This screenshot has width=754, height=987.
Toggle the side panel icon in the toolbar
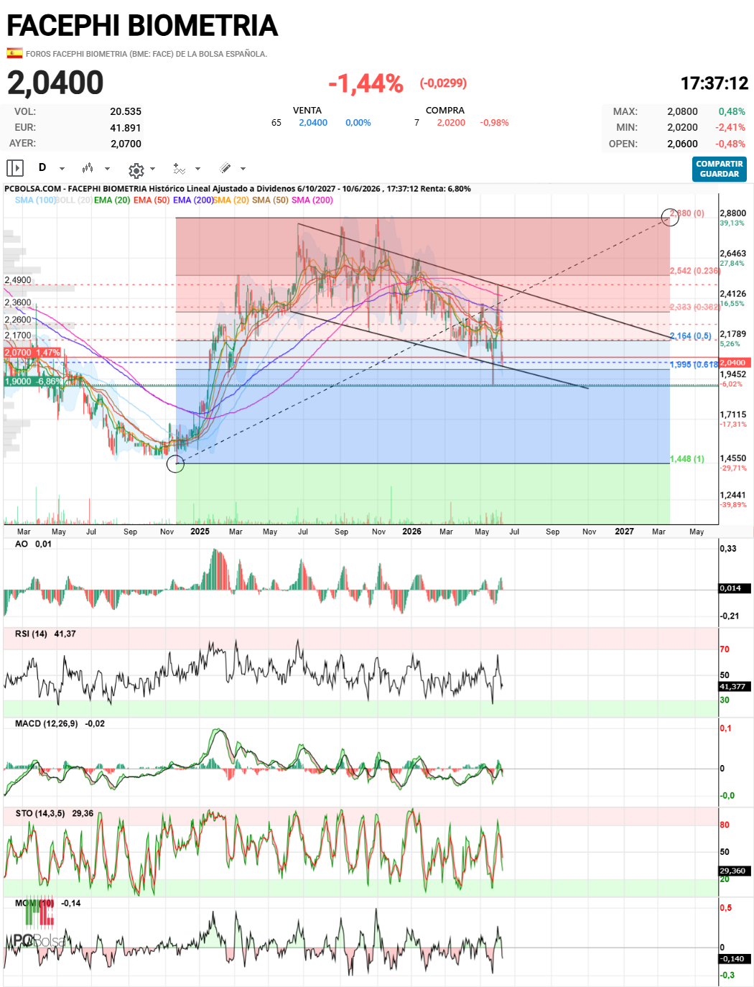pyautogui.click(x=15, y=168)
